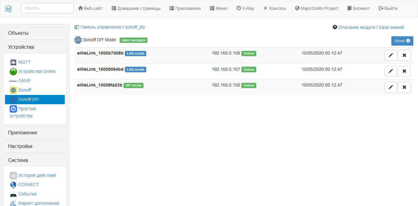Open События sidebar link
This screenshot has height=206, width=418.
[27, 194]
